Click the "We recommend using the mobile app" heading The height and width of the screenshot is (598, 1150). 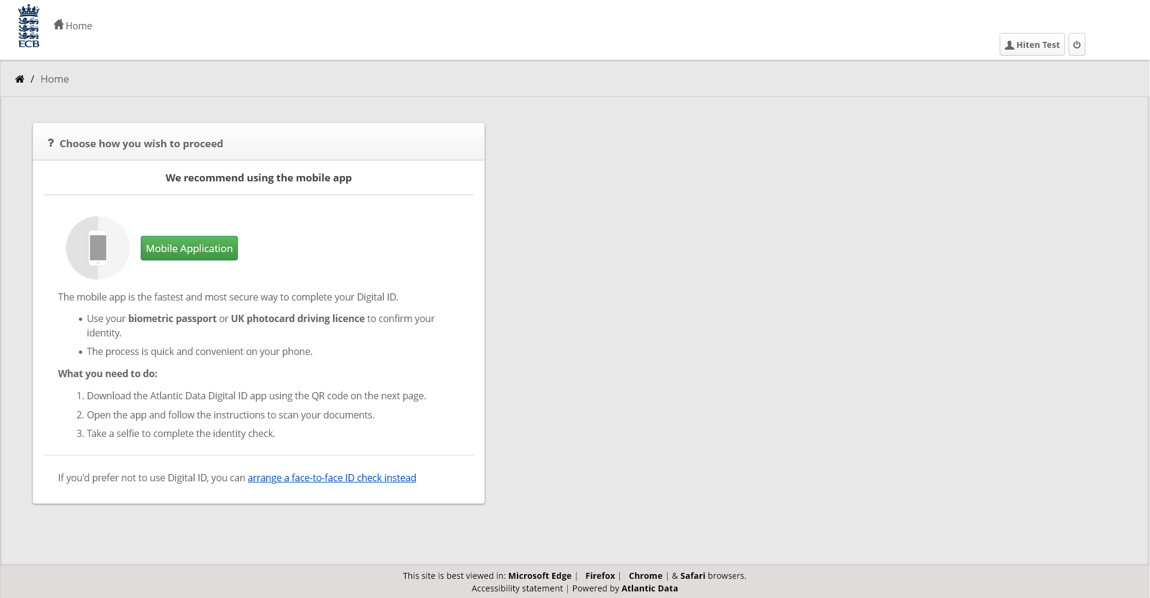(258, 178)
